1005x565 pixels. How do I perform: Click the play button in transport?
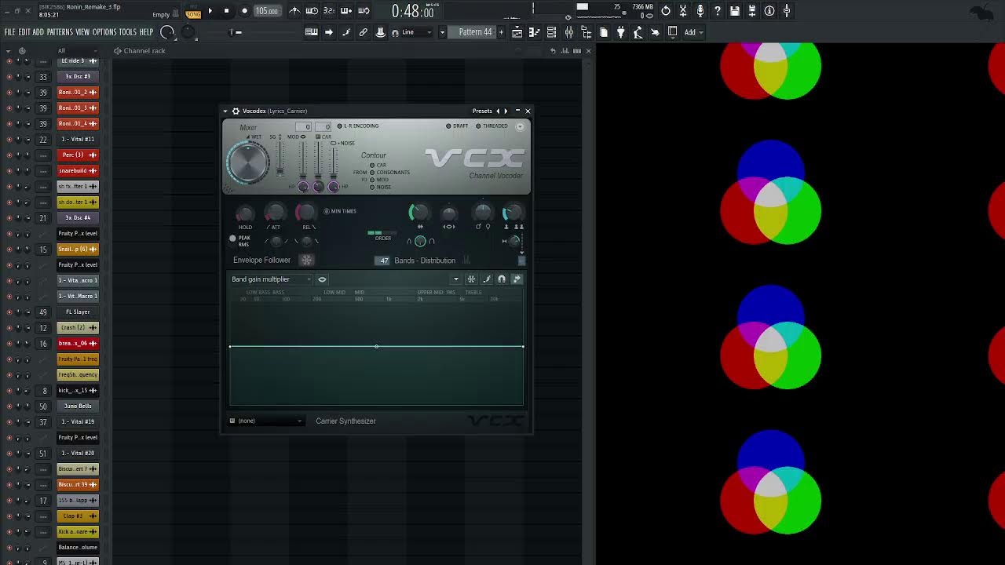point(210,11)
